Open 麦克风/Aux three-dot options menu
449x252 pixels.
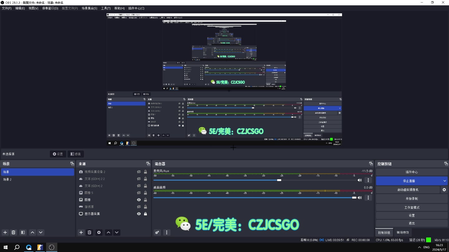pyautogui.click(x=368, y=180)
